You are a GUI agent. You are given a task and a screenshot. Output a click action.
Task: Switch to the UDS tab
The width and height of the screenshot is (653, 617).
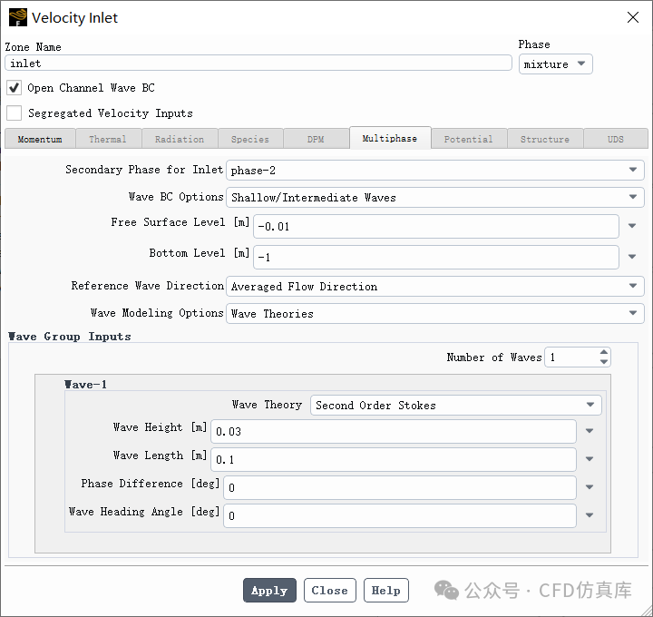616,139
